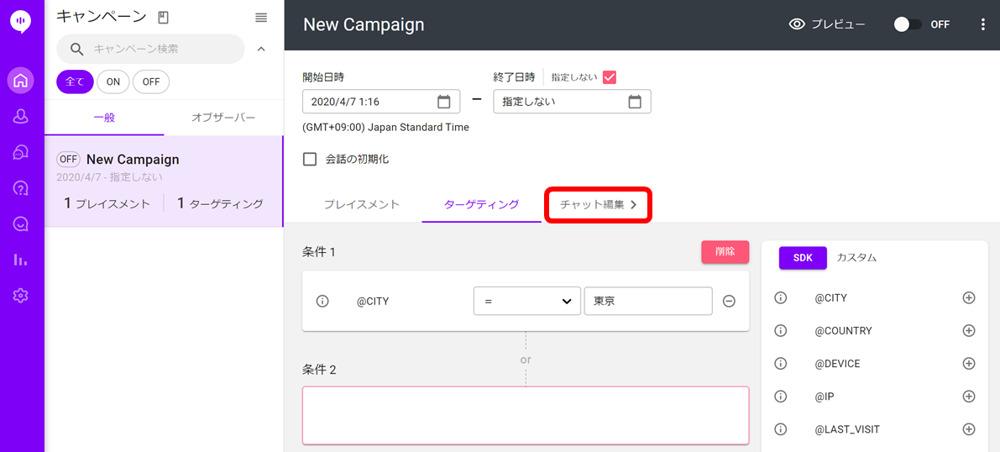Click the Japan Standard Time timezone text
Viewport: 1000px width, 452px height.
click(386, 128)
